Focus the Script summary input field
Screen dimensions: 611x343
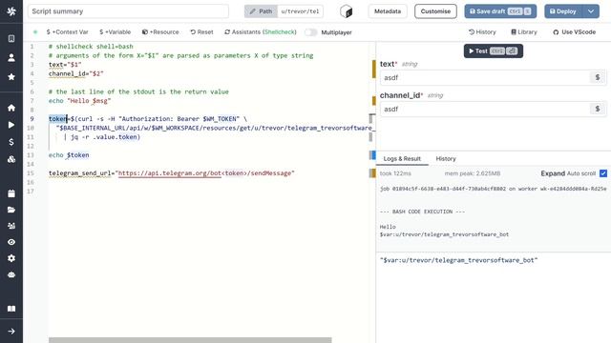(x=128, y=11)
